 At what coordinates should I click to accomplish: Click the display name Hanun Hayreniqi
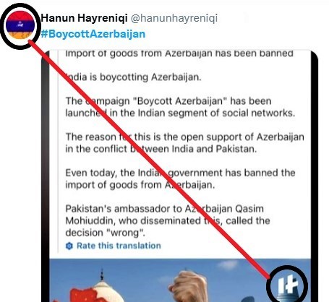[84, 18]
